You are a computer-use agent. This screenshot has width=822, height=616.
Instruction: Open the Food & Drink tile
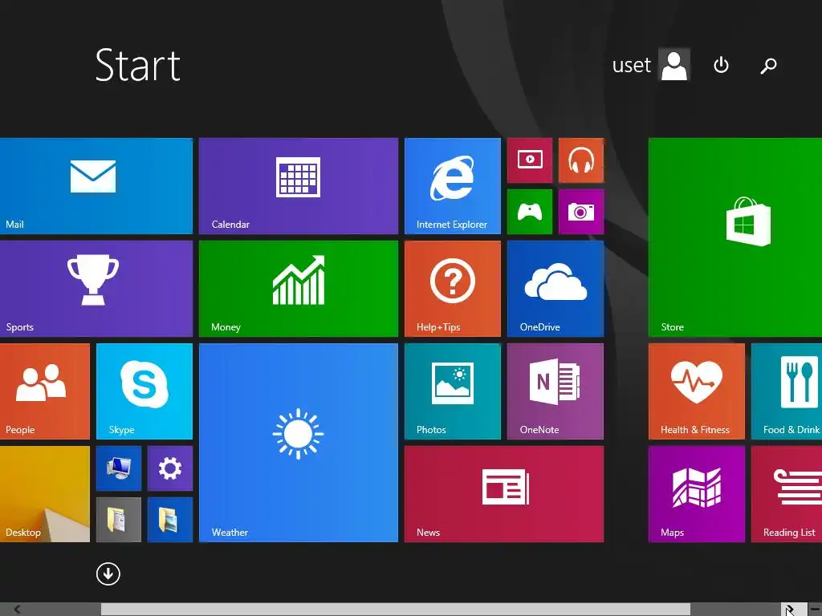point(787,391)
